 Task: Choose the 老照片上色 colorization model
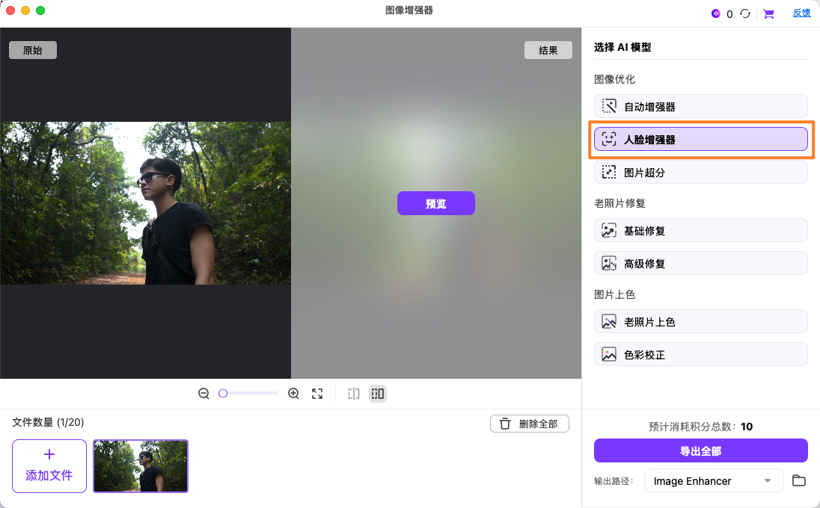click(x=700, y=321)
